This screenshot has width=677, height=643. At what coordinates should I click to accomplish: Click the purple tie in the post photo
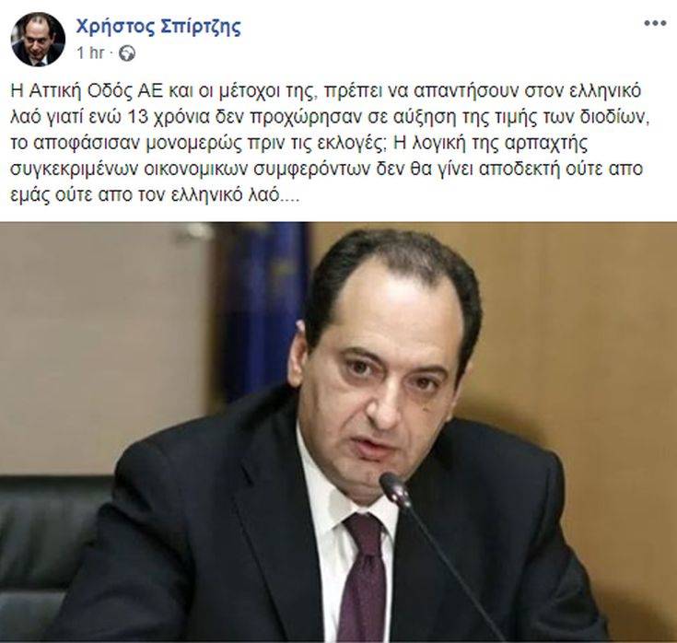click(x=364, y=574)
